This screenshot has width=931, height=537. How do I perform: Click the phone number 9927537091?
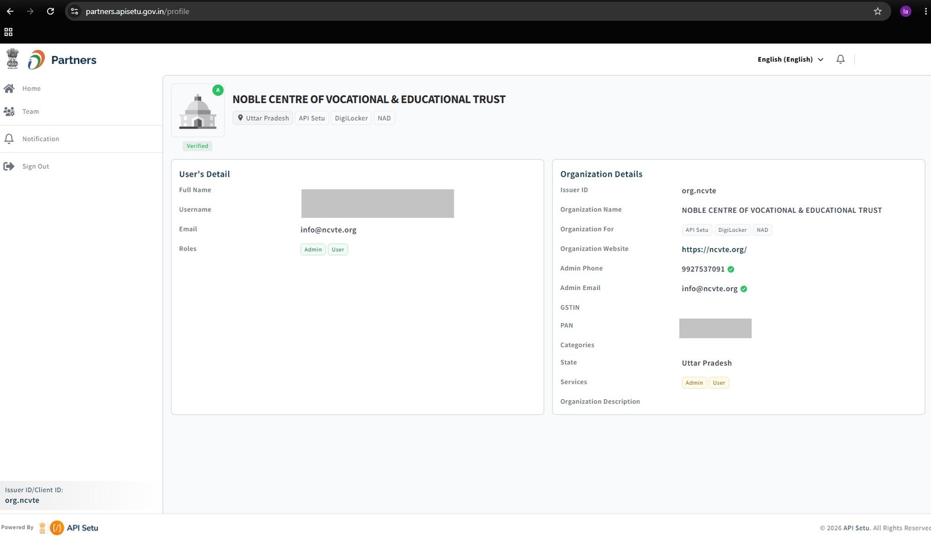click(x=703, y=269)
